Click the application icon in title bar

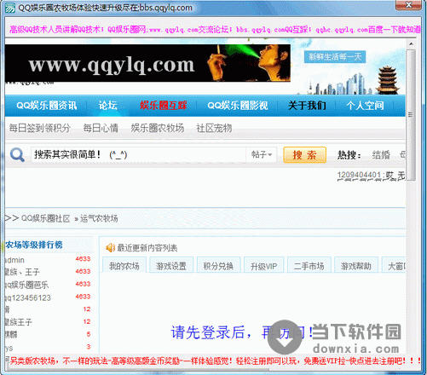(10, 8)
